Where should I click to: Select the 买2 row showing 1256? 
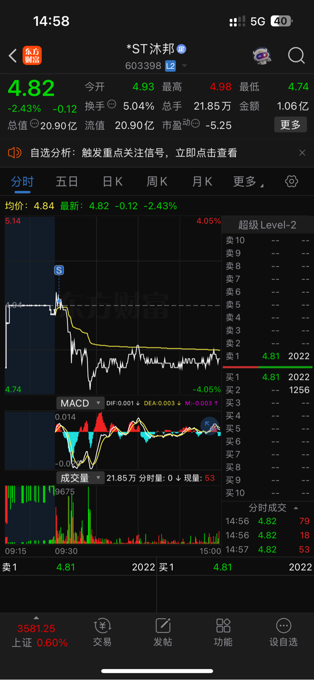[x=267, y=390]
